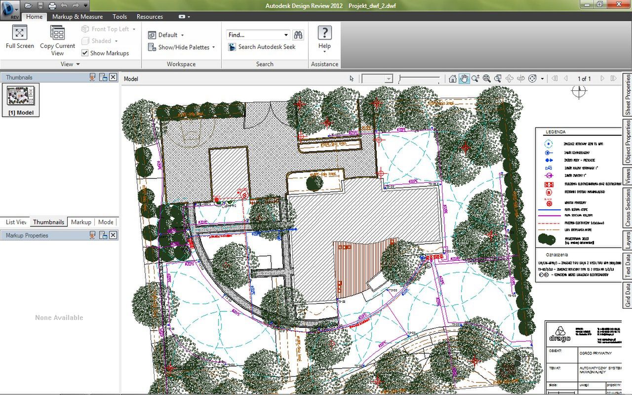
Task: Open the Sheet Properties side tab
Action: click(627, 95)
